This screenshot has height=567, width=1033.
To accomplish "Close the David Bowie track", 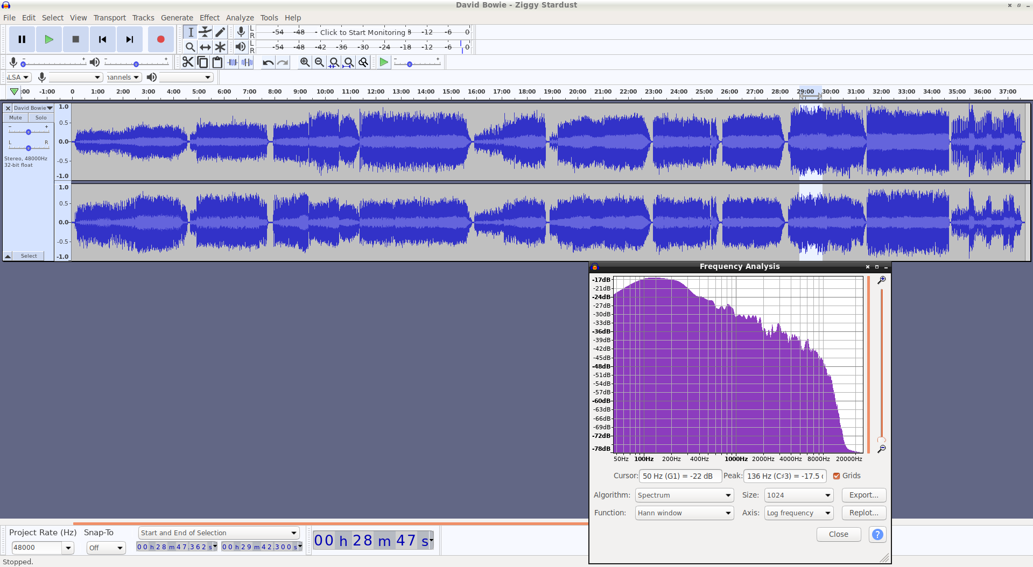I will pos(8,108).
